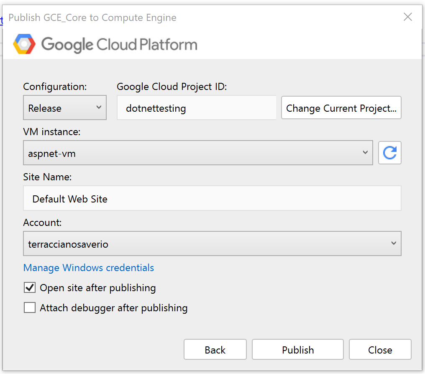
Task: Disable Open site after publishing
Action: pos(30,288)
